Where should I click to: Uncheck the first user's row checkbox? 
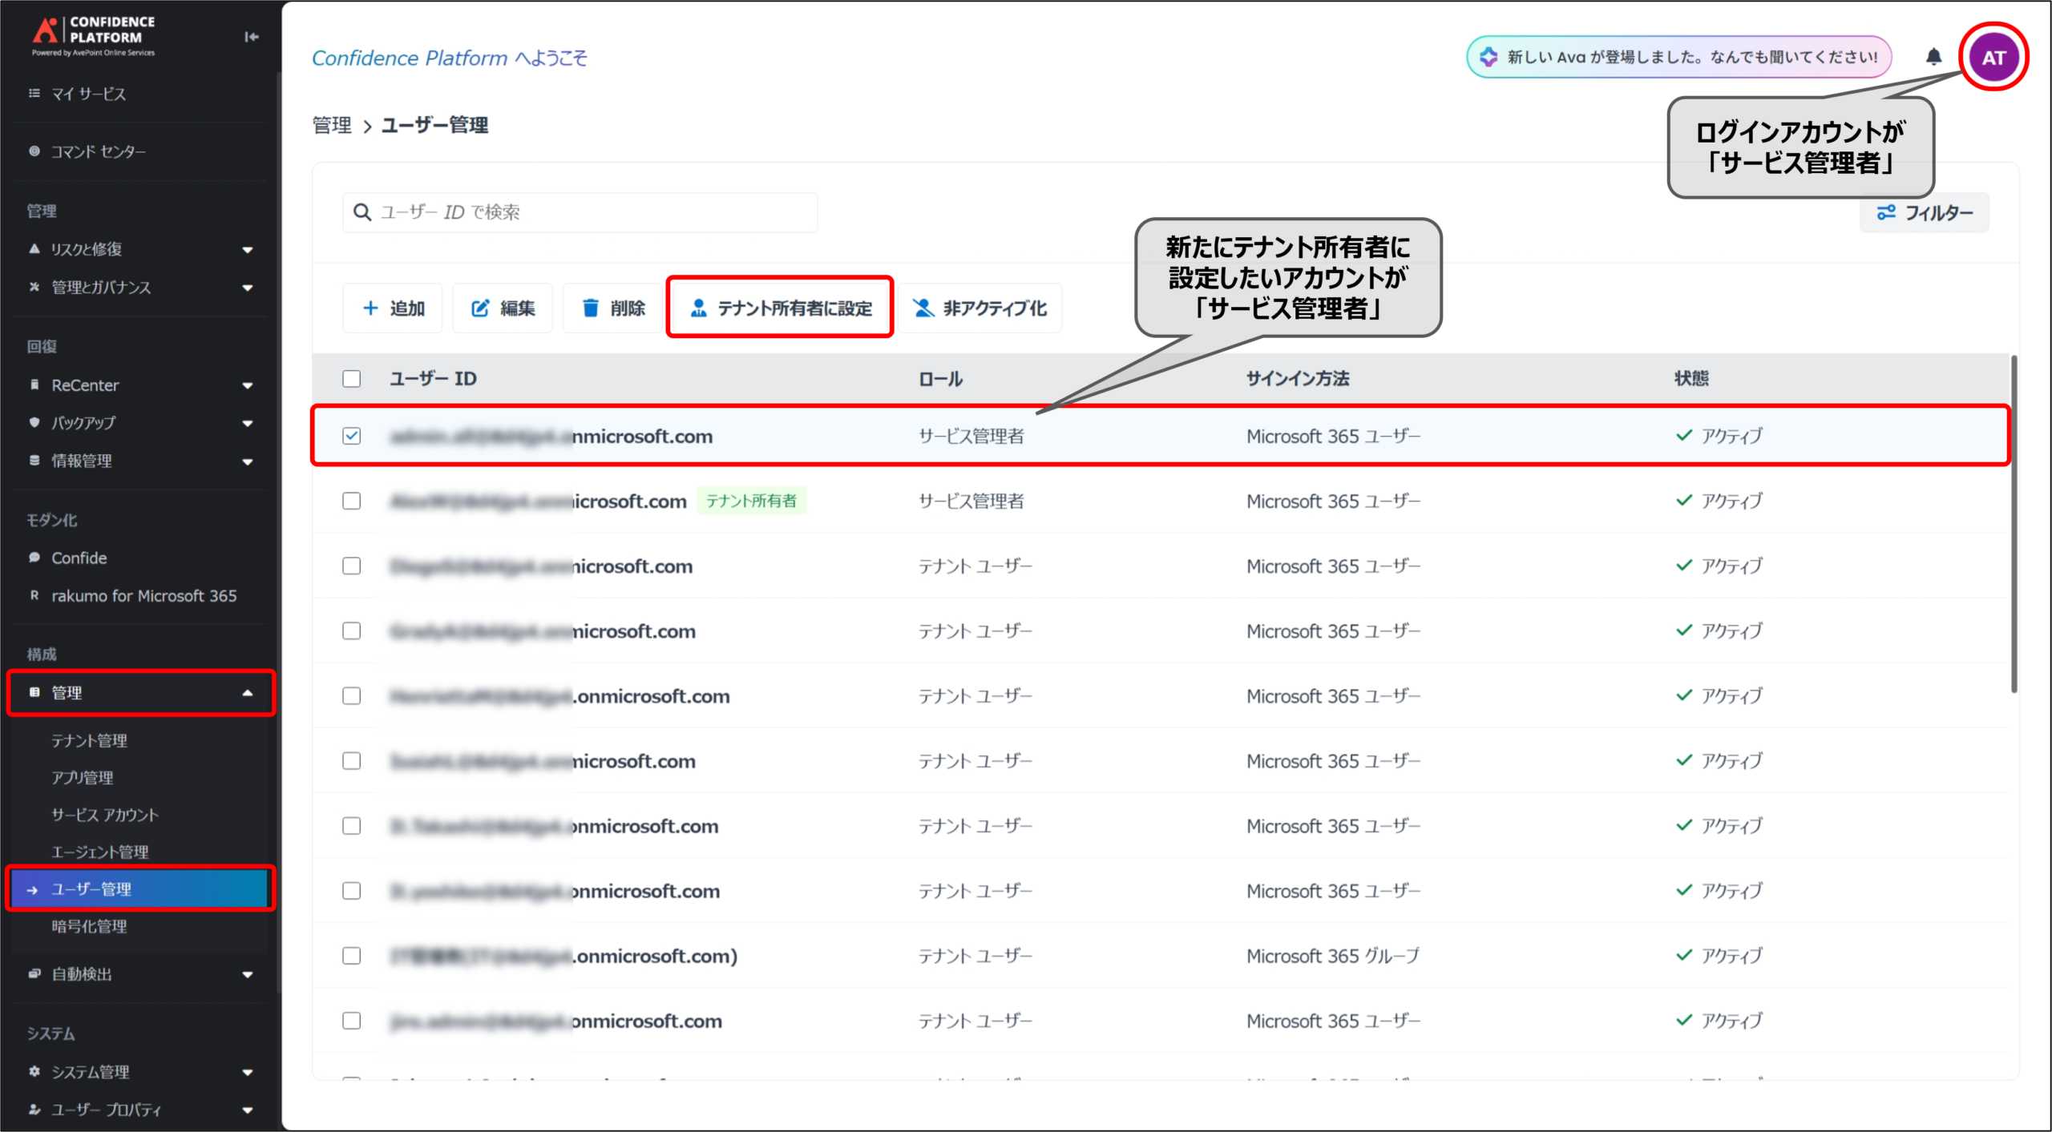pyautogui.click(x=351, y=436)
